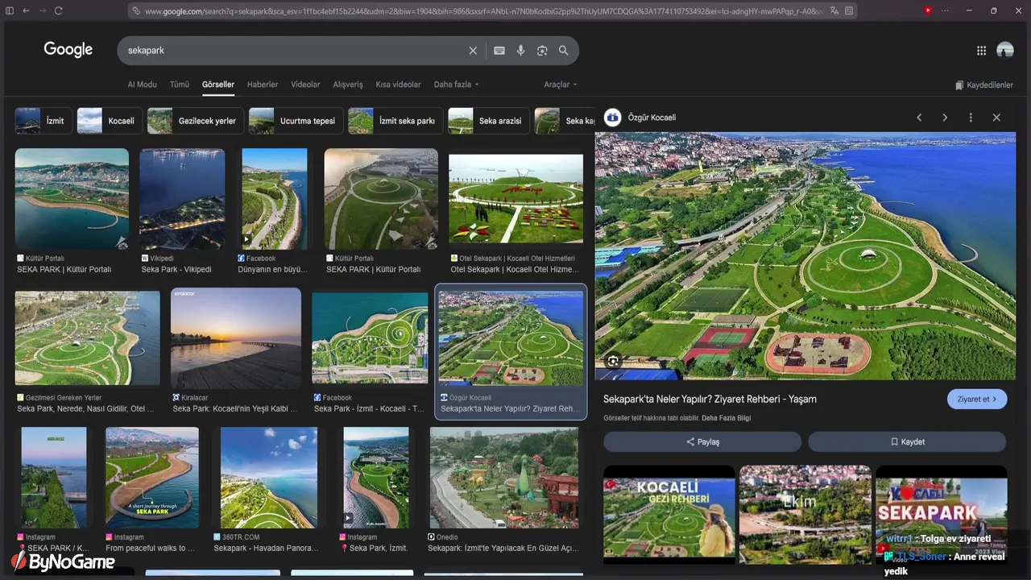The image size is (1031, 580).
Task: Click the Özgür Kocaeli source favicon
Action: pyautogui.click(x=613, y=117)
